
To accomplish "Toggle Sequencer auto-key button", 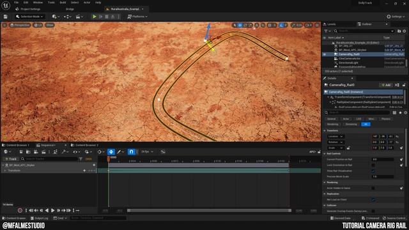I will (x=111, y=152).
